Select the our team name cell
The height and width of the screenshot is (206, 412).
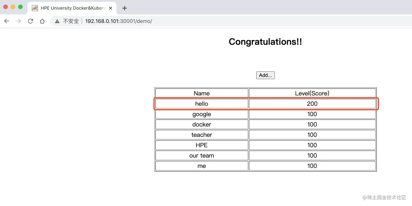click(202, 155)
